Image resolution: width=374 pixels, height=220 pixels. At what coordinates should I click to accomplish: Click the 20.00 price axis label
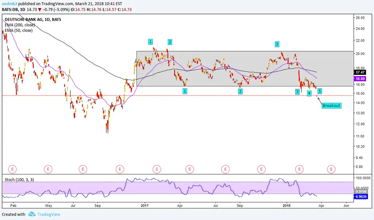pyautogui.click(x=360, y=54)
